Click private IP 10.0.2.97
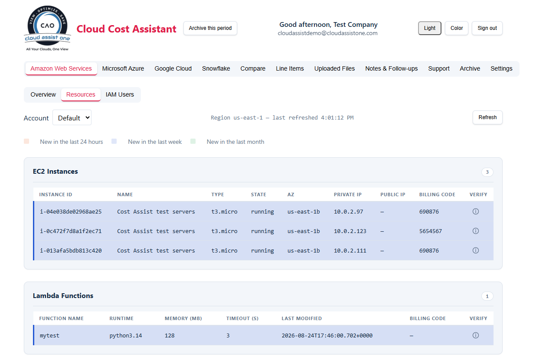536x363 pixels. [349, 212]
